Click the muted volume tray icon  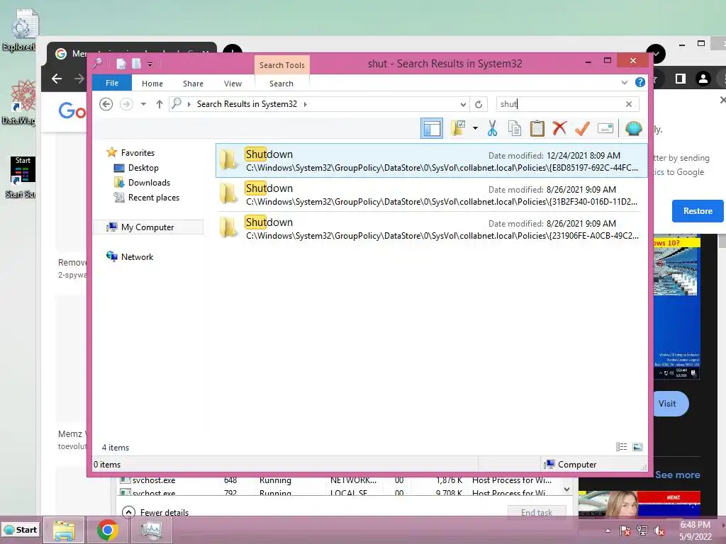click(x=659, y=531)
